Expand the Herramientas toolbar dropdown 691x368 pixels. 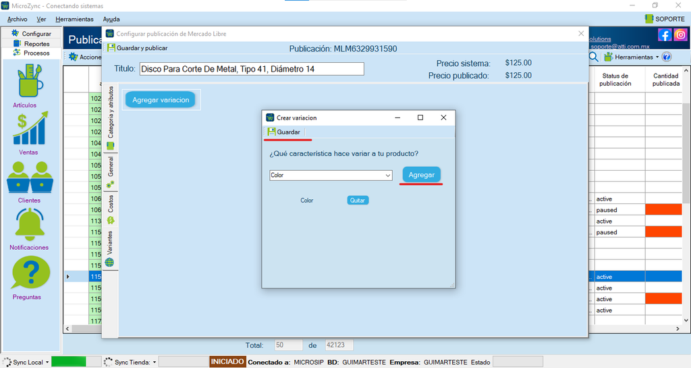point(657,57)
